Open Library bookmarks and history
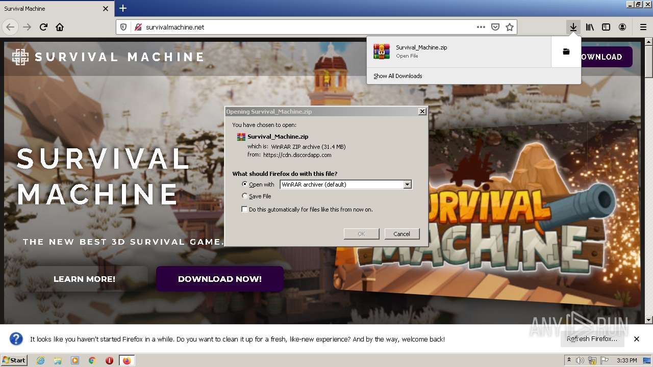The width and height of the screenshot is (653, 367). pos(590,27)
